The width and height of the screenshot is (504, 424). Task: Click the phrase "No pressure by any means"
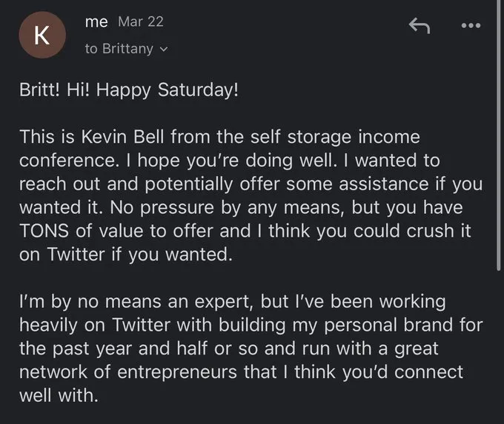coord(225,208)
